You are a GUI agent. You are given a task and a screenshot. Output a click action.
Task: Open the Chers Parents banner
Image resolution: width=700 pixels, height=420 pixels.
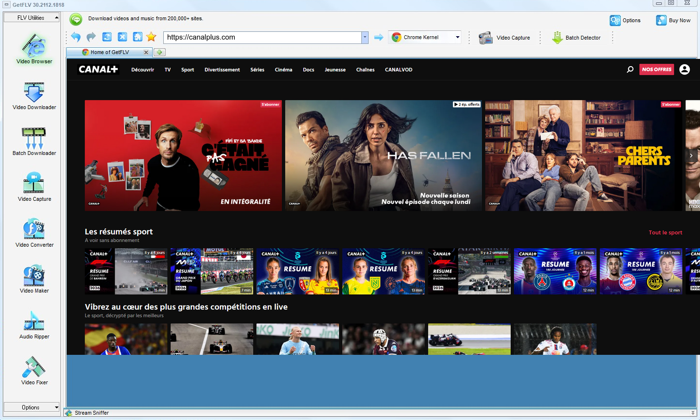pyautogui.click(x=584, y=155)
